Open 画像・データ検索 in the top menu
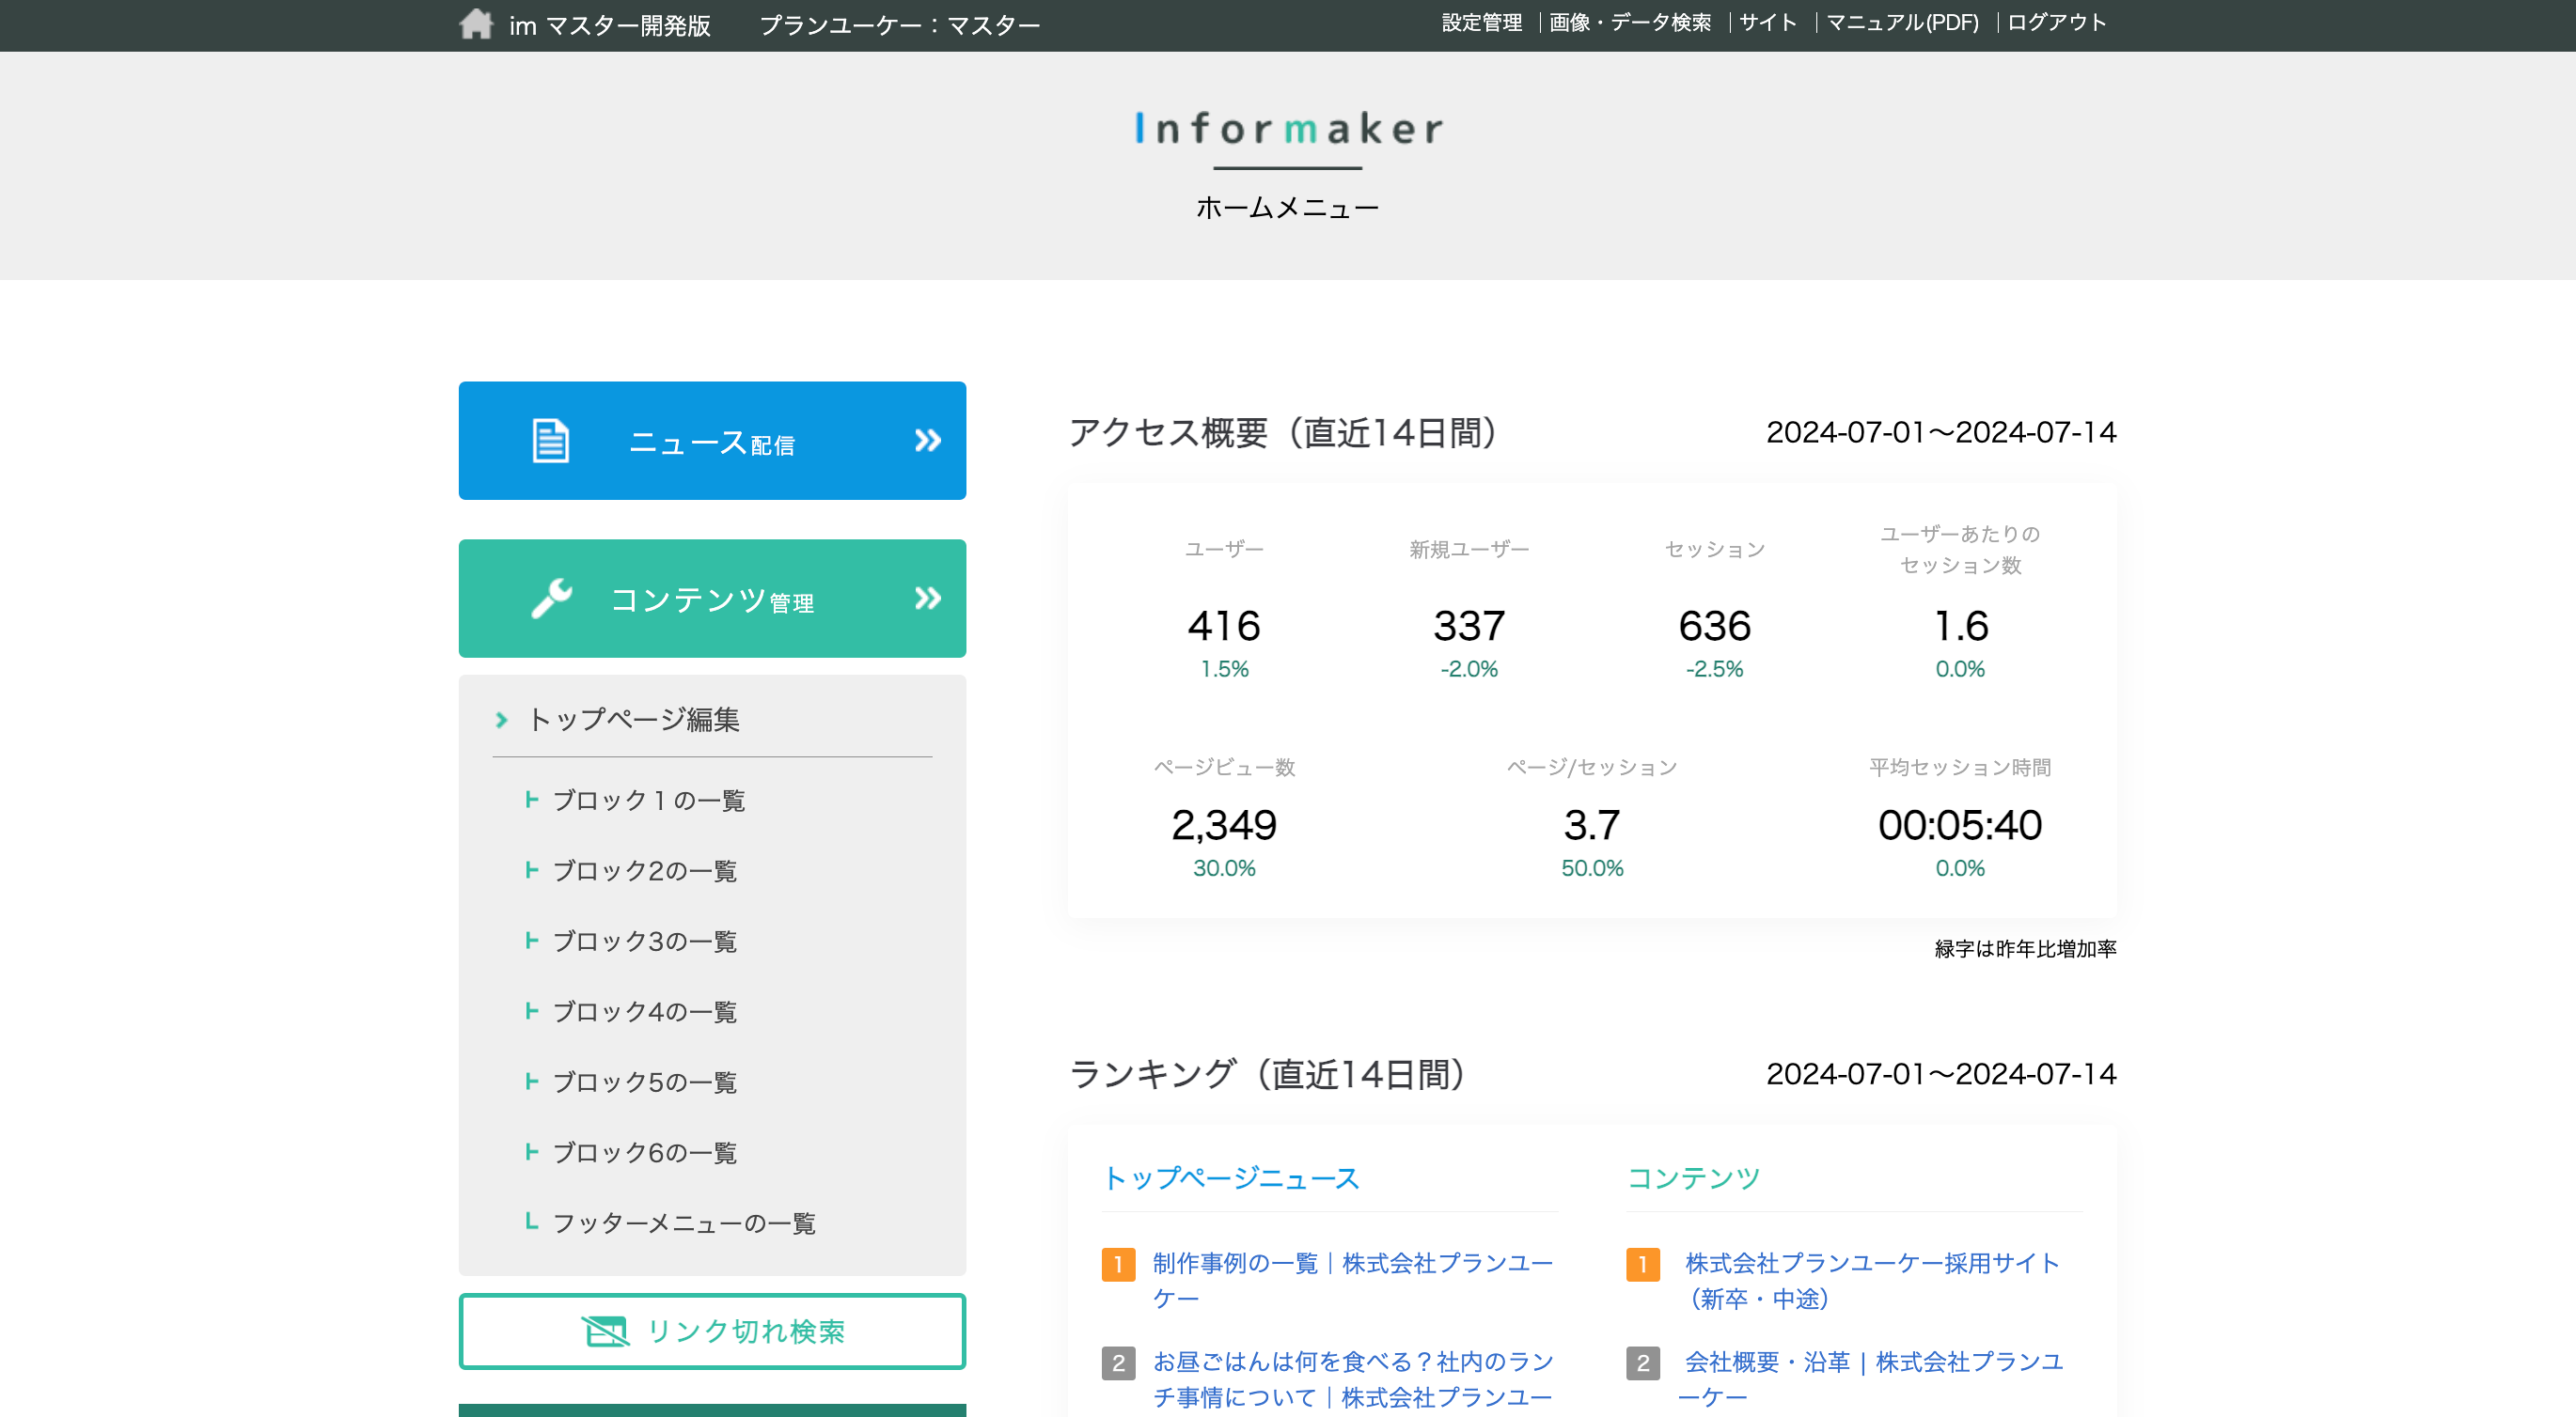The height and width of the screenshot is (1417, 2576). coord(1630,23)
